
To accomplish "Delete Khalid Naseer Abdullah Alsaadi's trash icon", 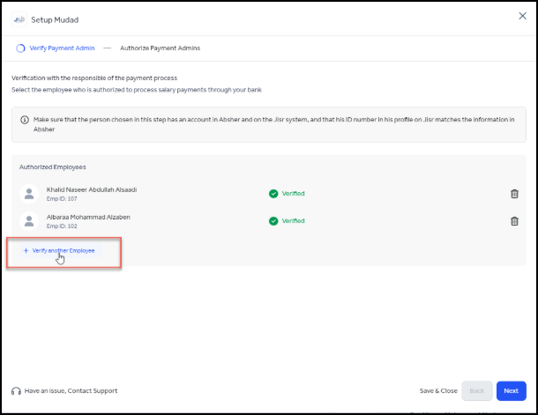I will click(514, 194).
